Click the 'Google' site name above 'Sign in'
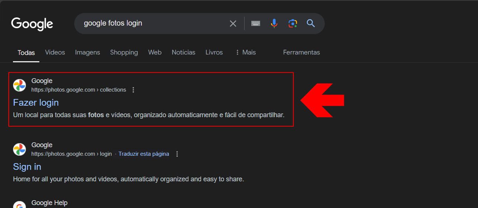The height and width of the screenshot is (208, 478). click(42, 145)
